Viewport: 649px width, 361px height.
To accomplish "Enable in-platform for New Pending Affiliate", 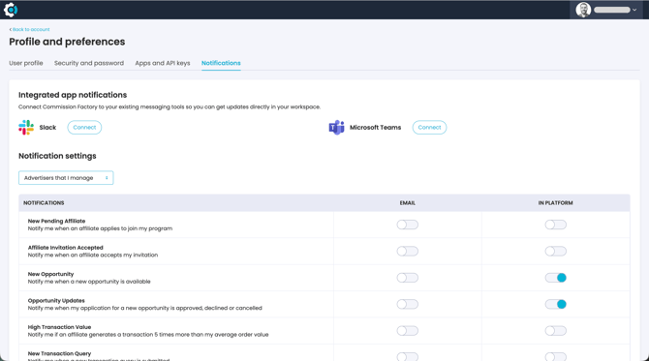I will tap(555, 225).
